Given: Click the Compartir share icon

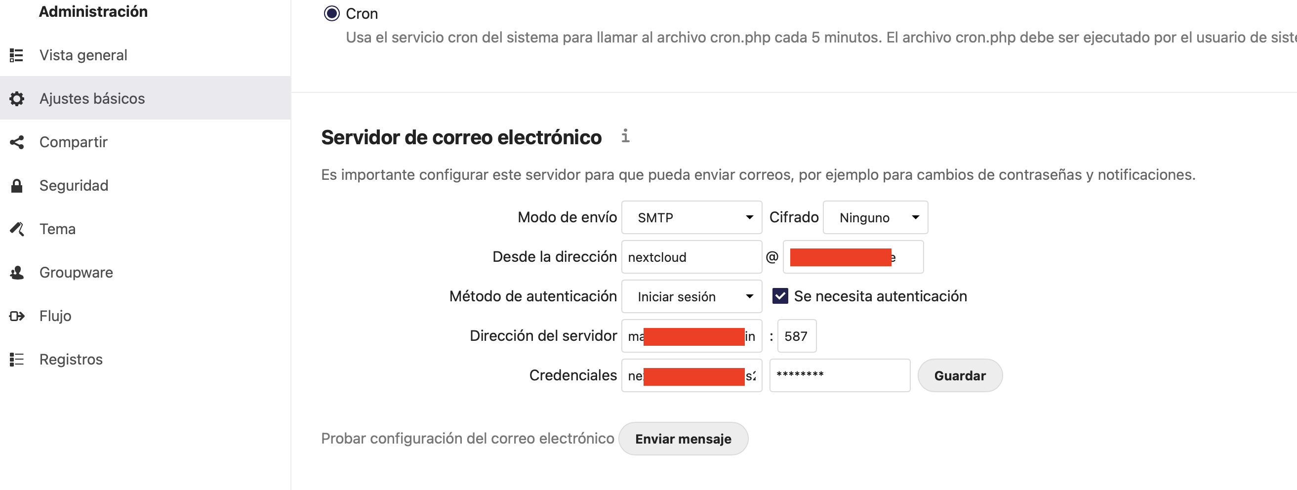Looking at the screenshot, I should tap(17, 142).
